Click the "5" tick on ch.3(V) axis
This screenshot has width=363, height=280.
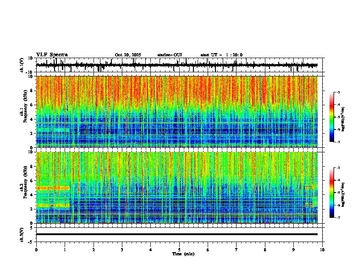tap(32, 228)
